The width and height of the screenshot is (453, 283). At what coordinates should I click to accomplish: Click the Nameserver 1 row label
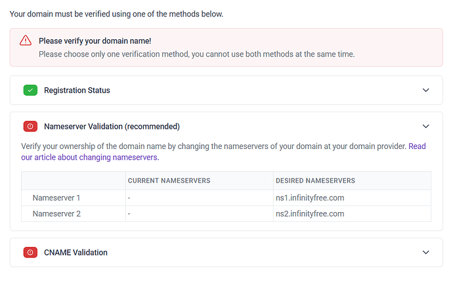pyautogui.click(x=56, y=198)
